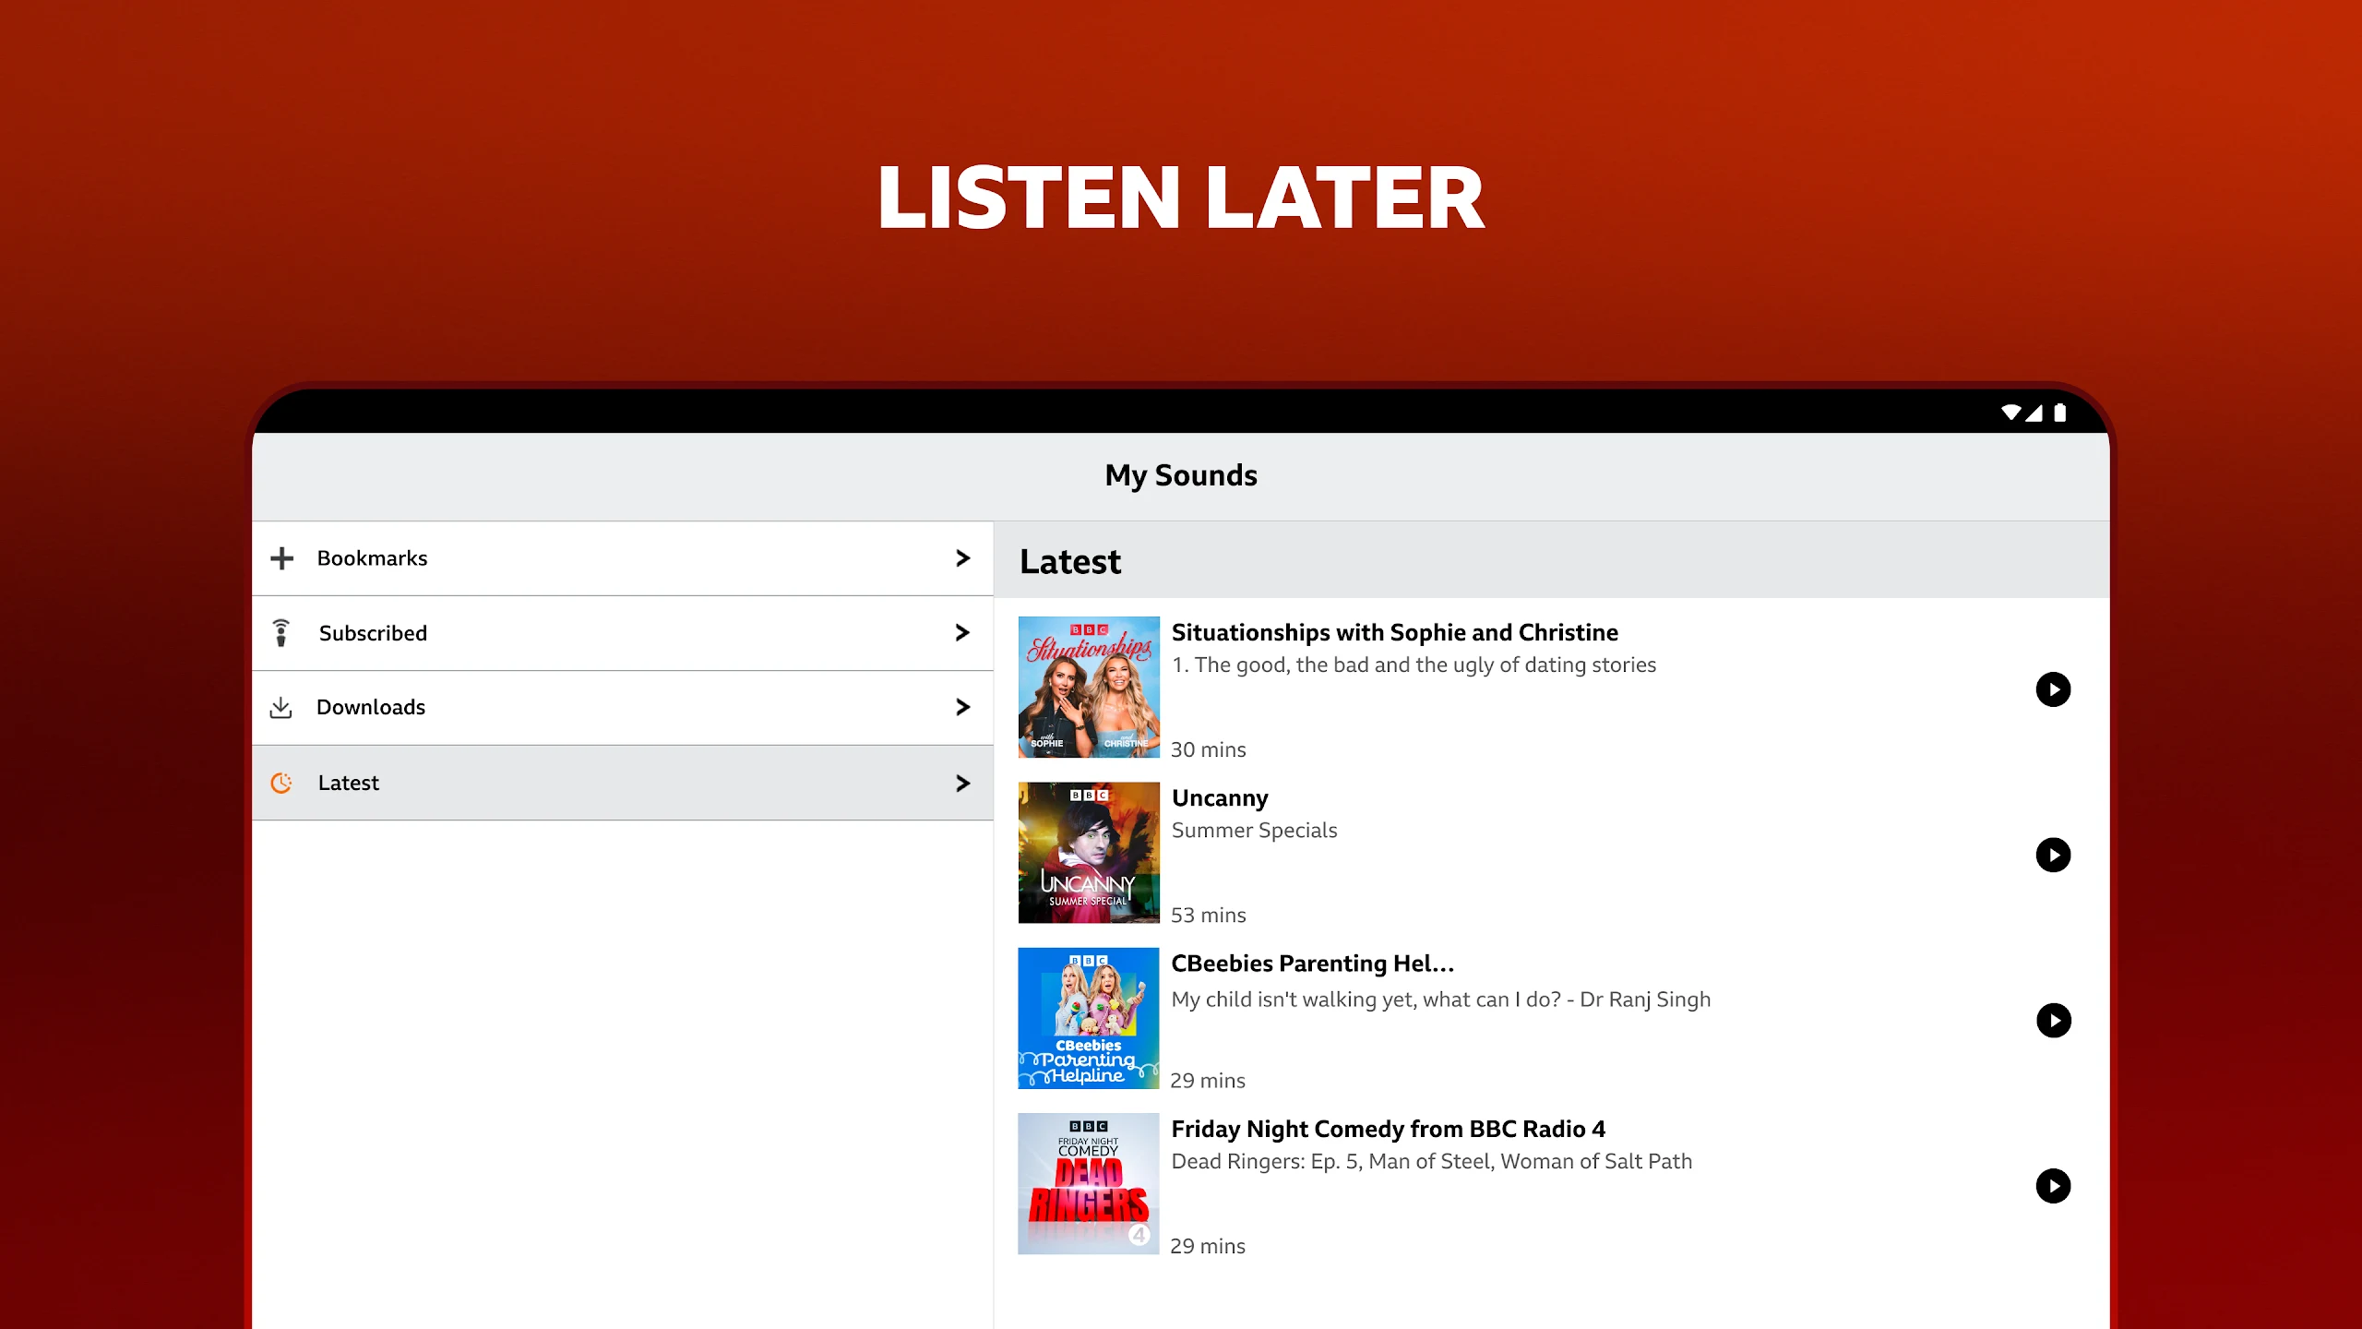The image size is (2362, 1329).
Task: Tap the battery status icon
Action: [x=2060, y=413]
